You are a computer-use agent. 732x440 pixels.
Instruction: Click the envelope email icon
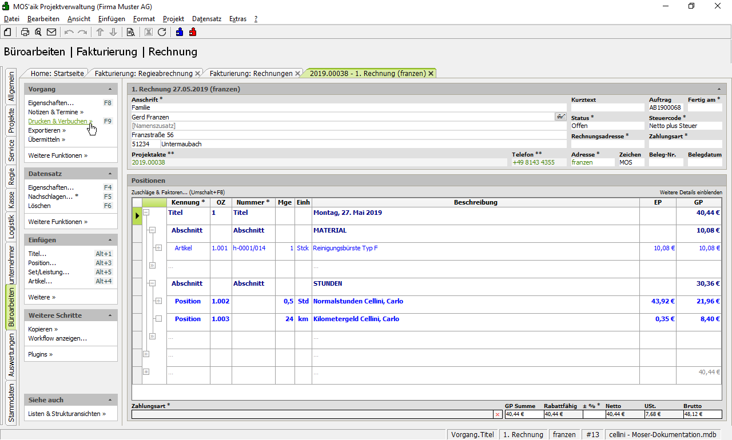[x=51, y=32]
